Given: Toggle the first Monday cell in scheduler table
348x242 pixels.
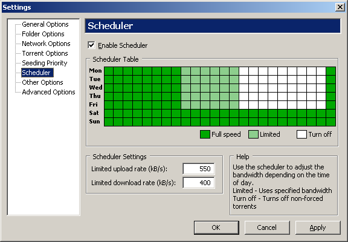Looking at the screenshot, I should (109, 71).
